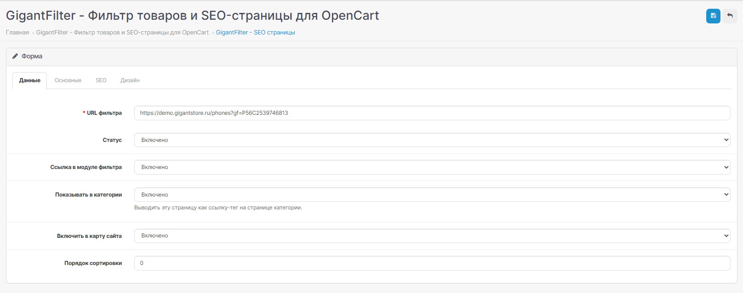The width and height of the screenshot is (743, 293).
Task: Open the SEO tab
Action: [101, 80]
